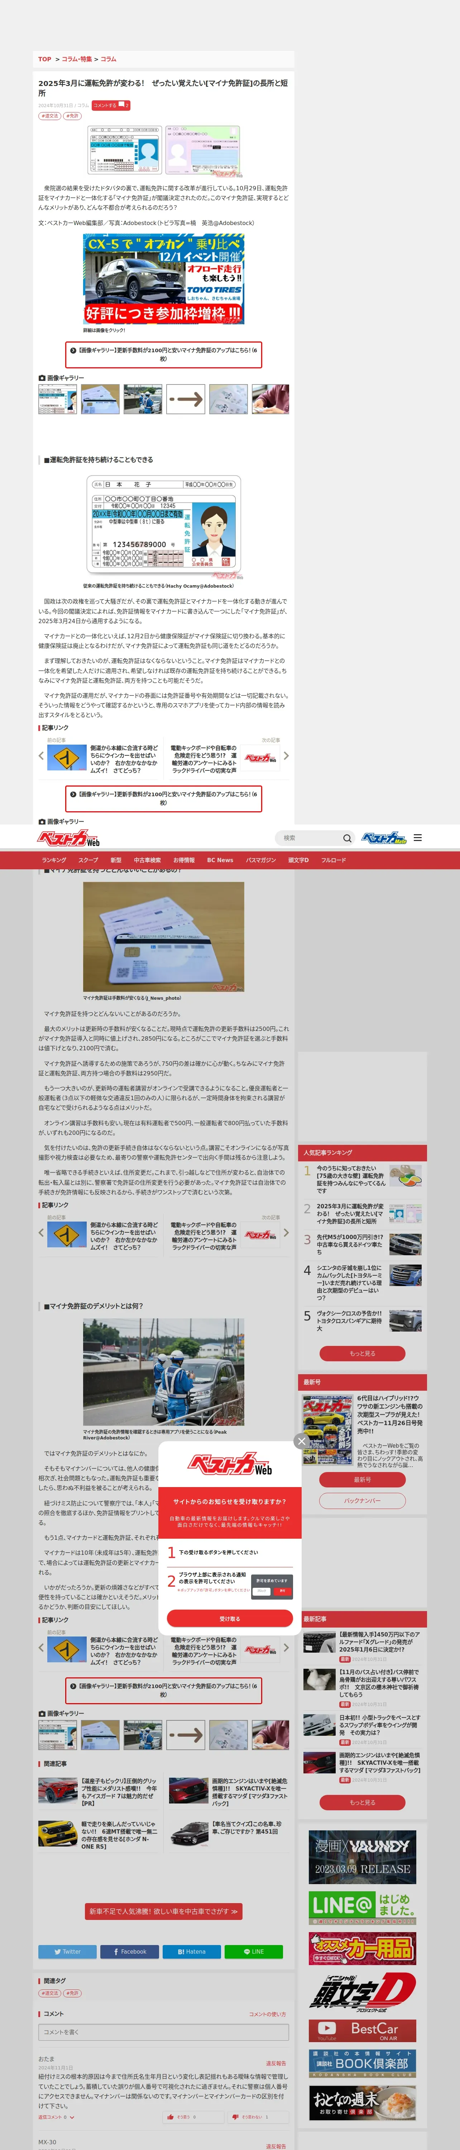Open the hamburger menu in the header

tap(417, 838)
